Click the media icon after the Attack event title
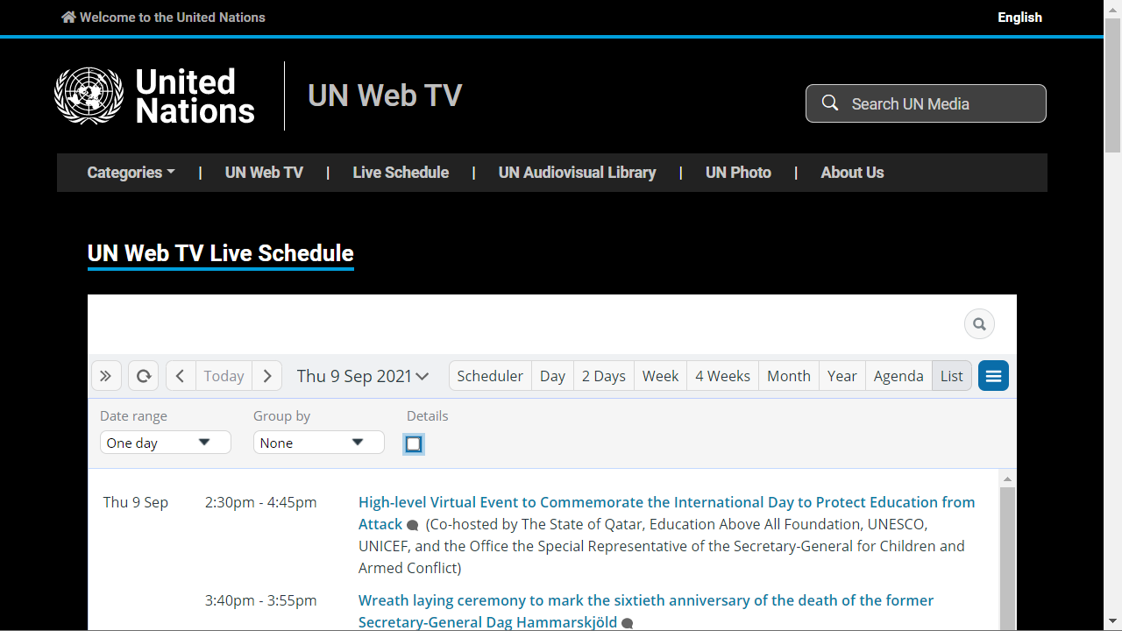1122x631 pixels. click(x=412, y=525)
